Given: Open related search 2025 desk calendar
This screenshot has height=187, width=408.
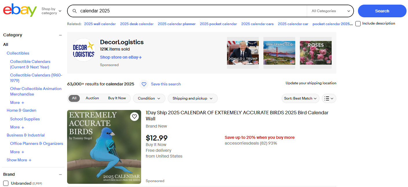Looking at the screenshot, I should (x=137, y=24).
